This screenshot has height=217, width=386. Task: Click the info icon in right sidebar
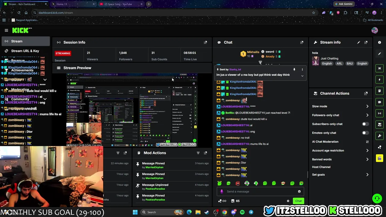coord(379,42)
